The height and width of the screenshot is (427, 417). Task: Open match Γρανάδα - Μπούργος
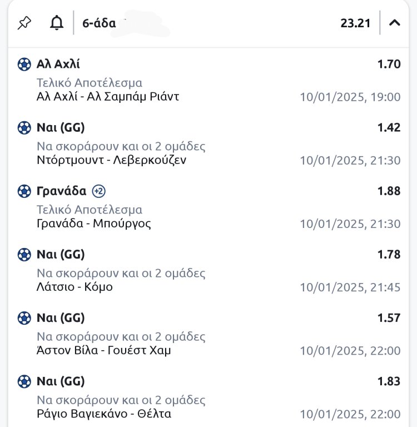[93, 224]
